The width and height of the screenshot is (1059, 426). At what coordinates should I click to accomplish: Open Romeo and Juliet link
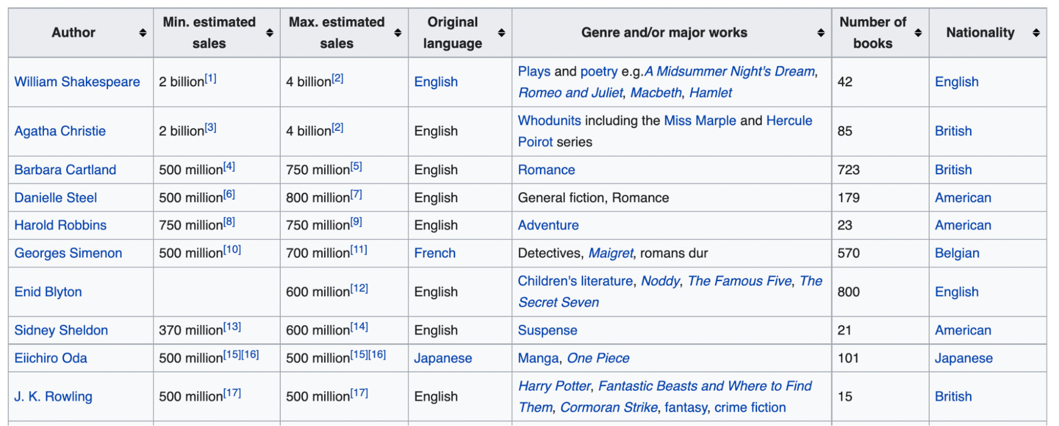click(571, 93)
